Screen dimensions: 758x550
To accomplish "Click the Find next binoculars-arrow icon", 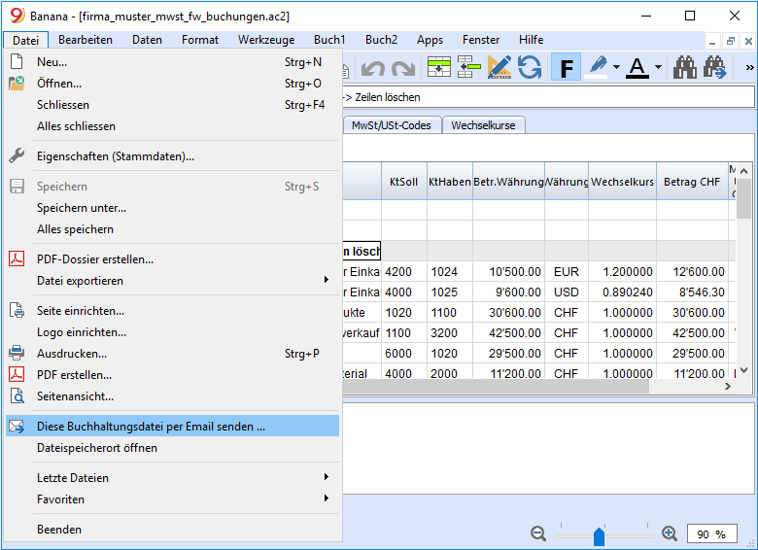I will pyautogui.click(x=714, y=67).
